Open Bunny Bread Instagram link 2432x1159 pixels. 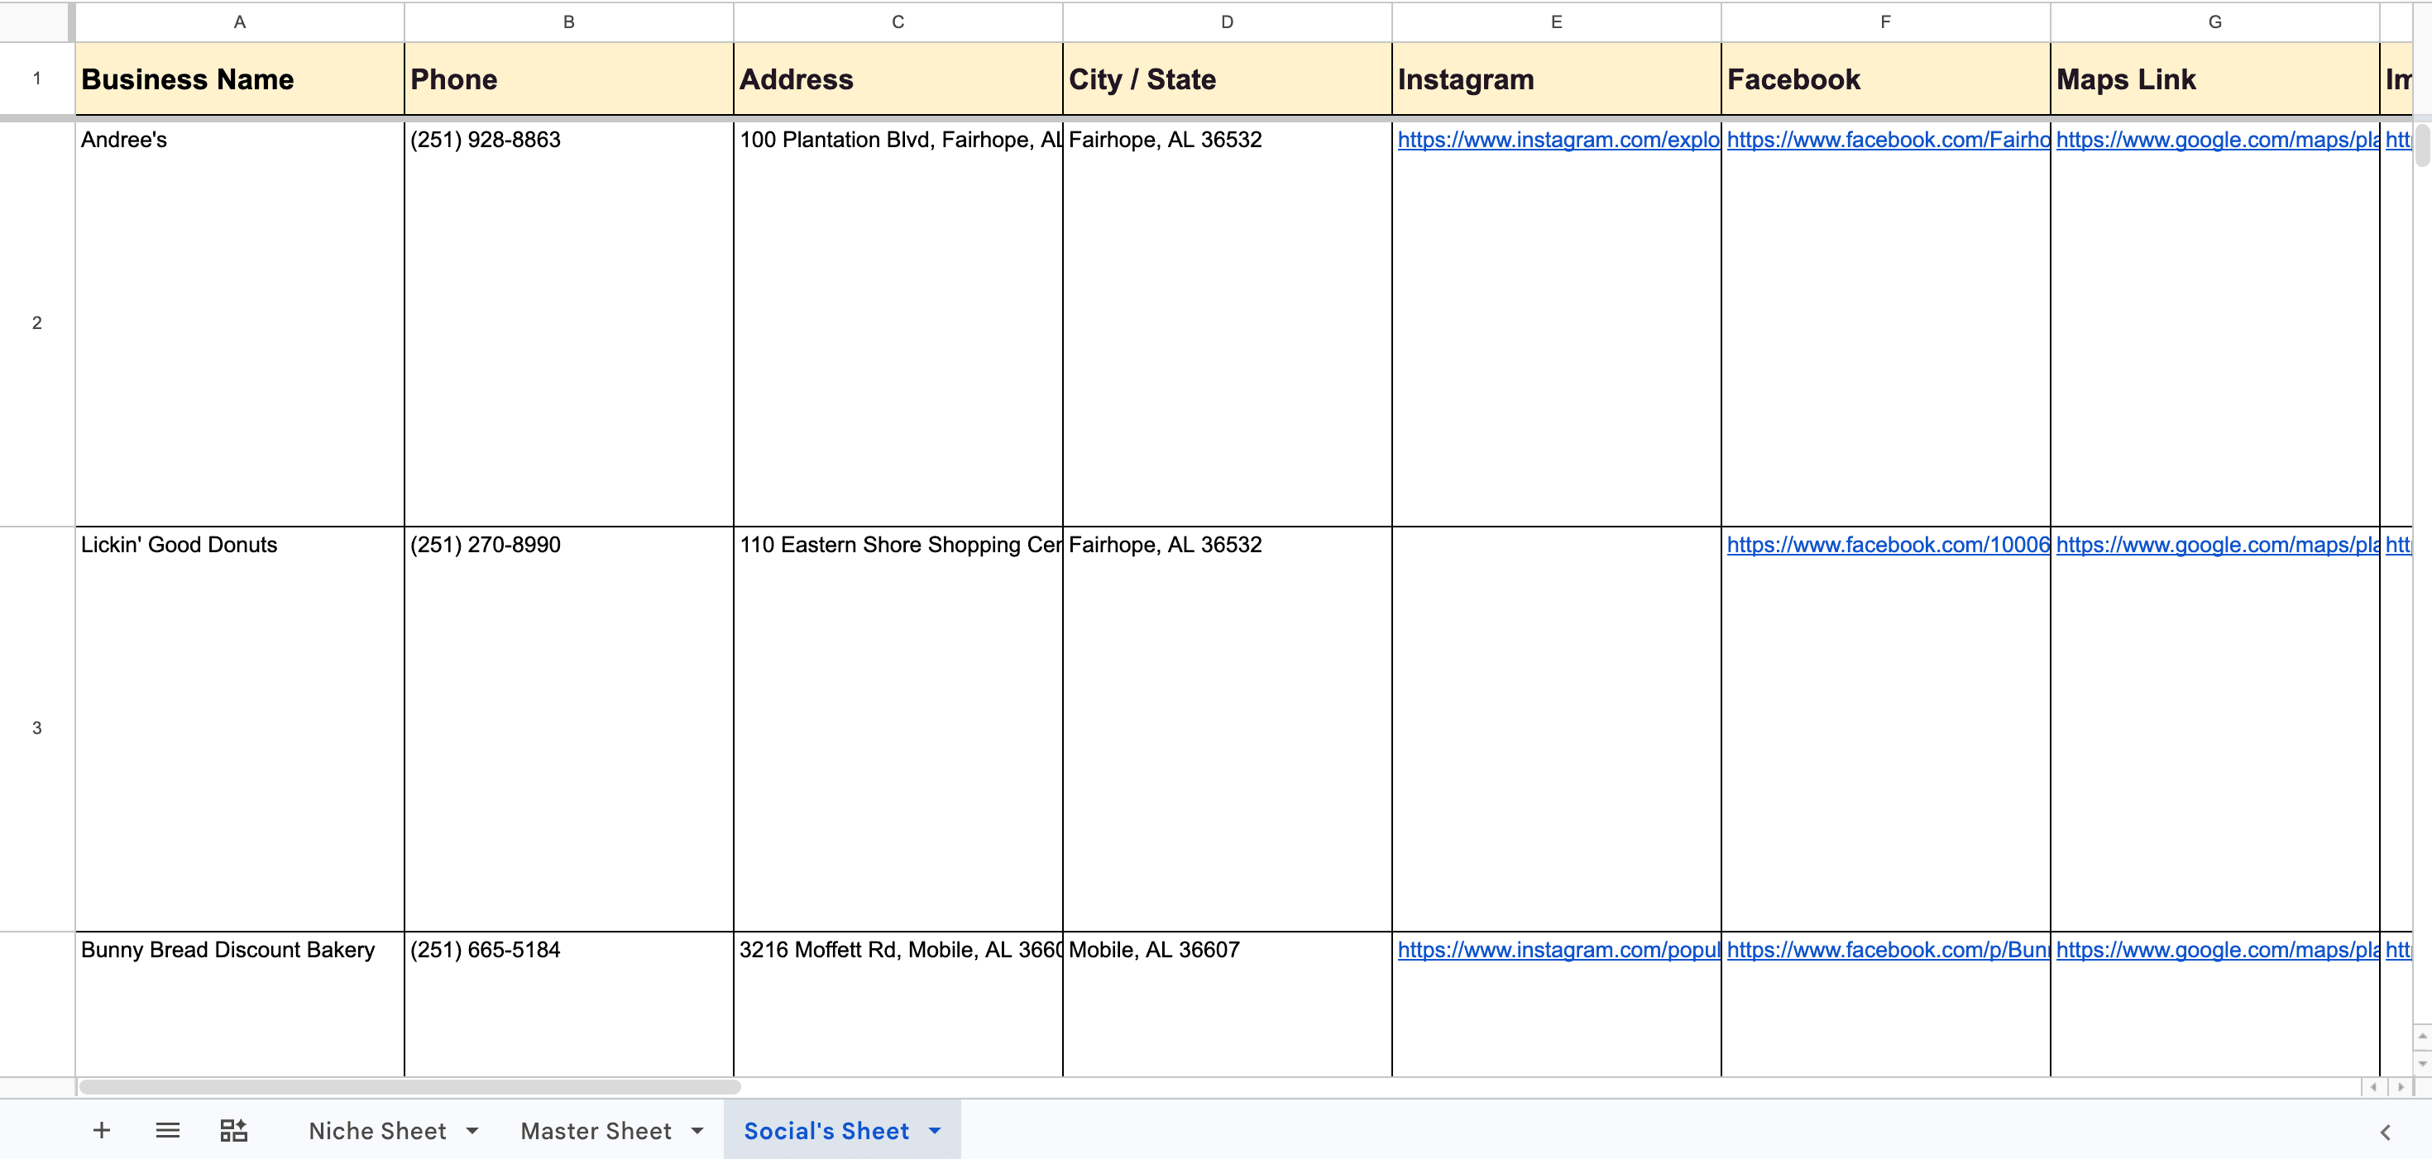[1558, 950]
